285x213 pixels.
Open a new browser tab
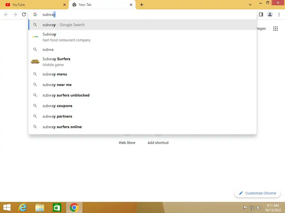point(142,5)
